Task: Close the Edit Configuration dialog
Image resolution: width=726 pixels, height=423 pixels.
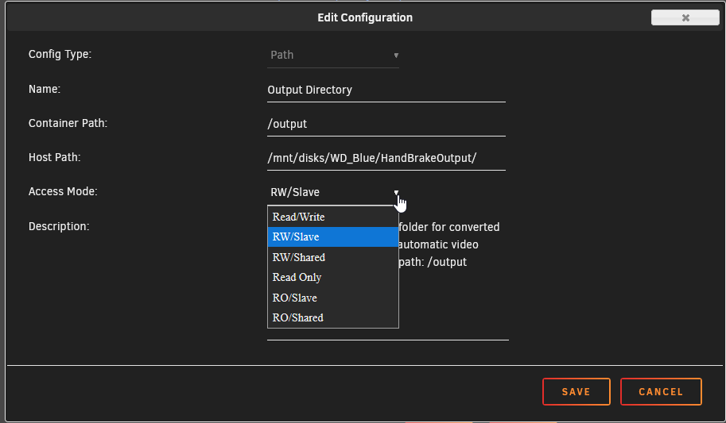Action: [685, 17]
